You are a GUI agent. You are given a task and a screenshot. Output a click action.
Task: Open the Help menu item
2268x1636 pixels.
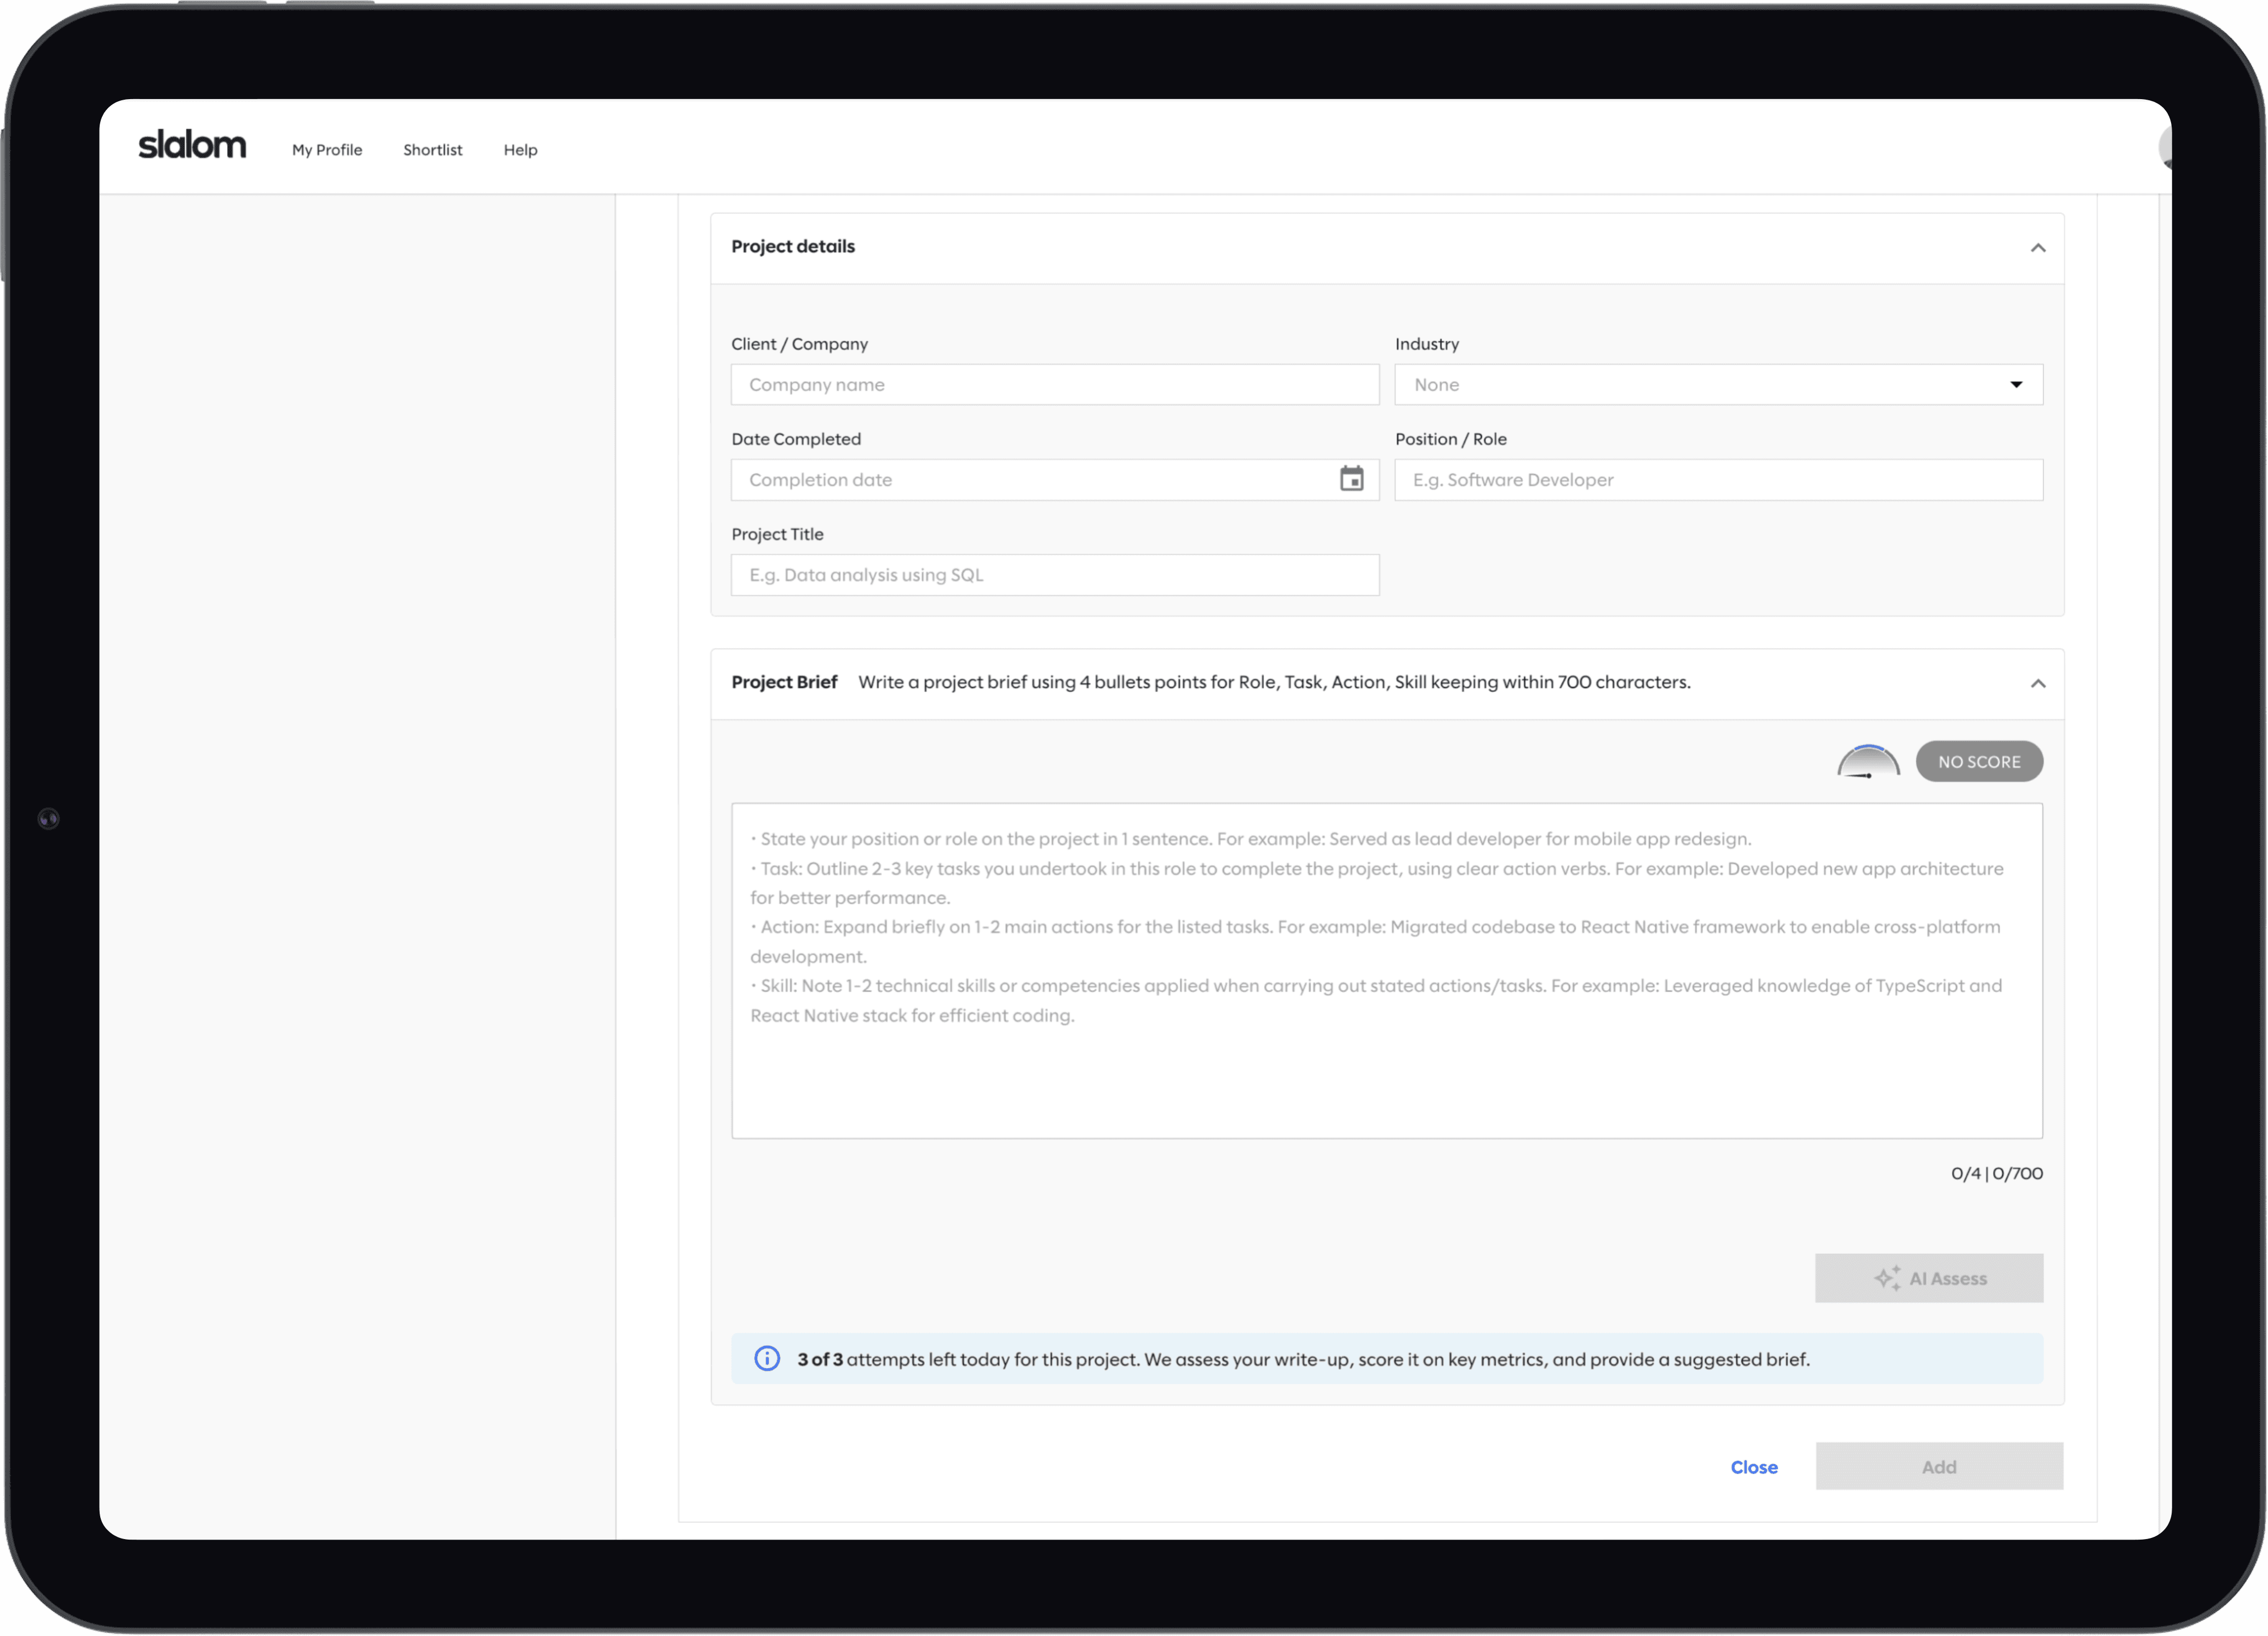click(520, 150)
